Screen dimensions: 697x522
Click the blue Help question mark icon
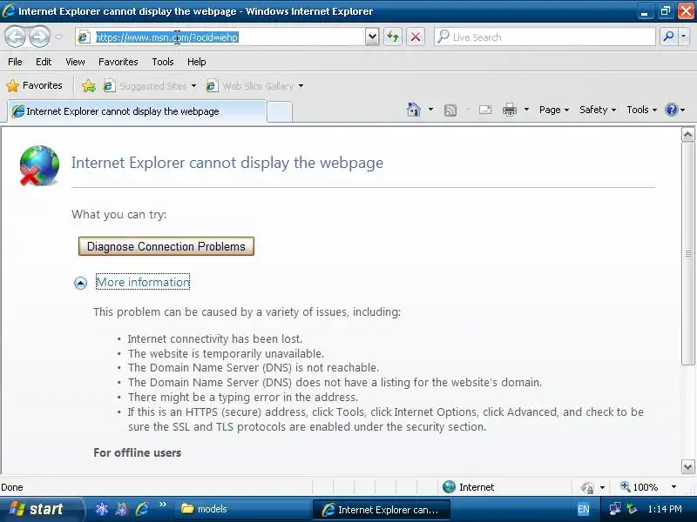coord(671,110)
